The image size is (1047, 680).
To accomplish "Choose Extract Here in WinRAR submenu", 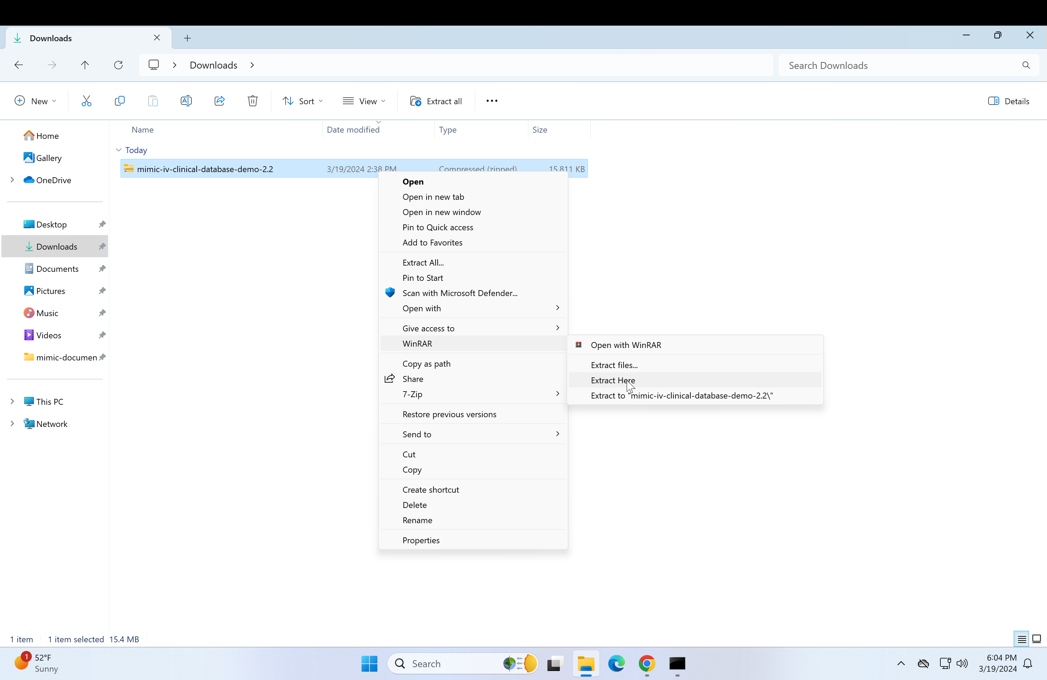I will pos(613,380).
